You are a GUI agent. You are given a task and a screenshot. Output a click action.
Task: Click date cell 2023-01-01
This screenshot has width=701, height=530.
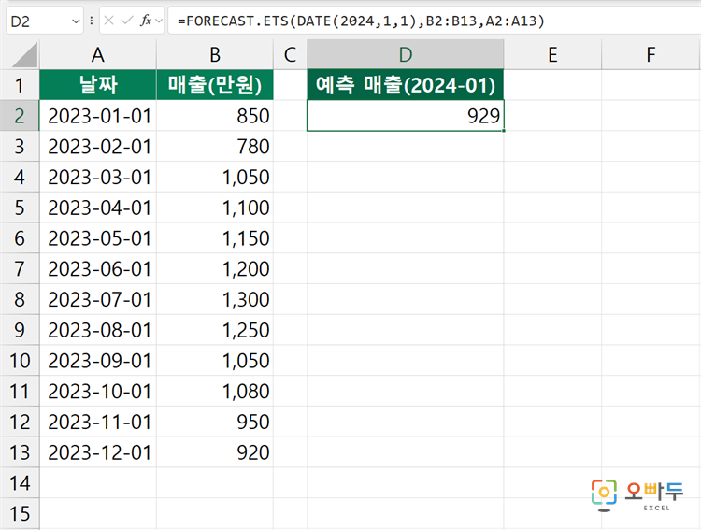[x=98, y=116]
